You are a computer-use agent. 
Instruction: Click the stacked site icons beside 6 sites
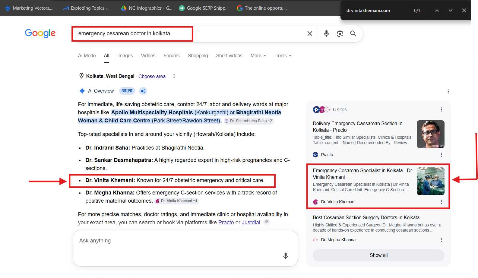[x=322, y=110]
